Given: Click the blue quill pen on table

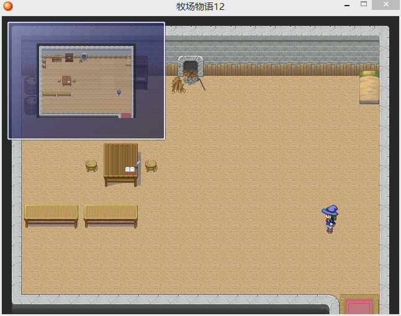Looking at the screenshot, I should [137, 165].
